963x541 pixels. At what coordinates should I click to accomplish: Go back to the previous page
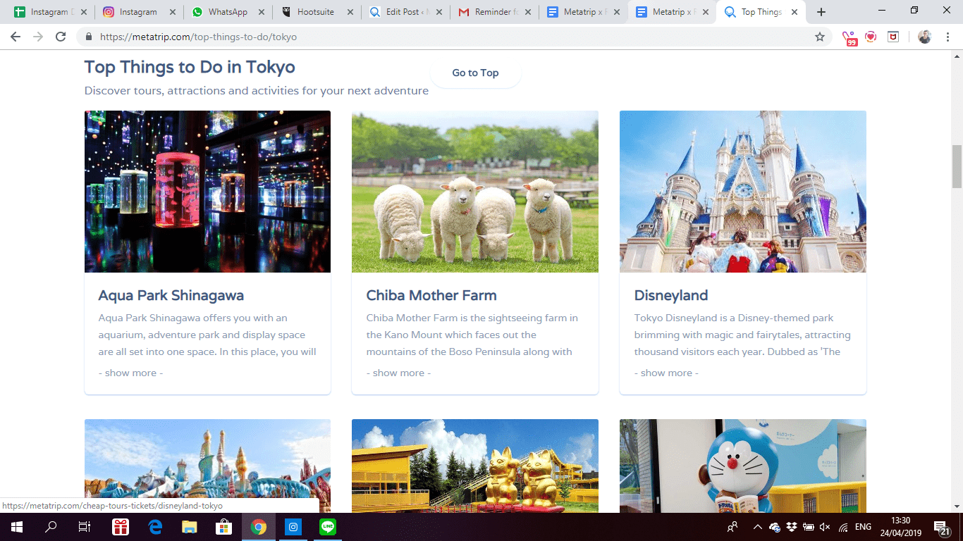(x=16, y=37)
